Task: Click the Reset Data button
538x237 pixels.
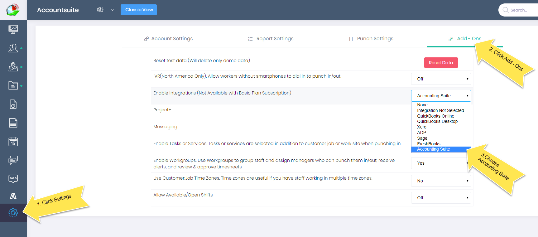Action: (441, 63)
